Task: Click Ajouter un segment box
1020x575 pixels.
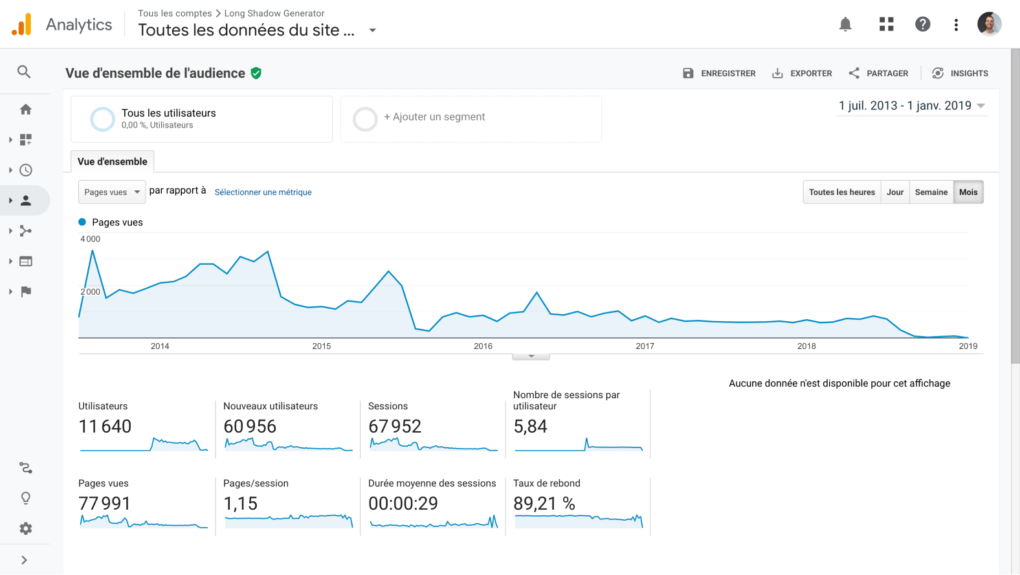Action: coord(471,119)
